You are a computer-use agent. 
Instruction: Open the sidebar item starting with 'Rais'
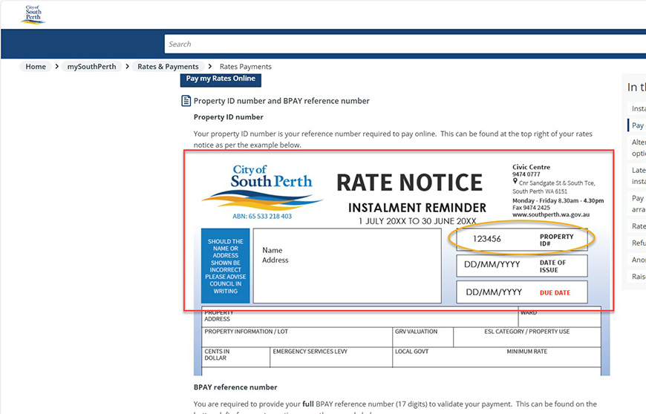(637, 277)
